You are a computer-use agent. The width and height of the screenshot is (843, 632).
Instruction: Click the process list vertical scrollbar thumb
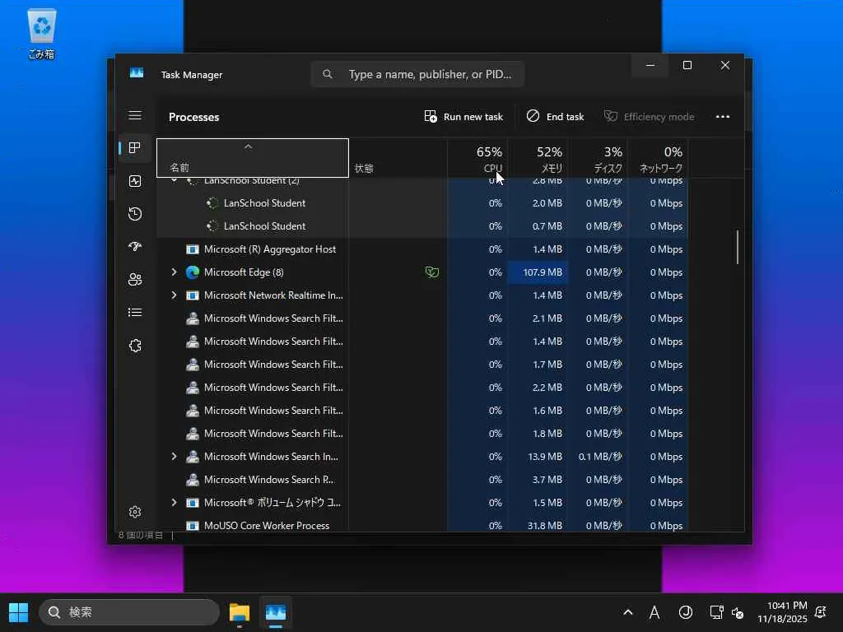point(737,247)
